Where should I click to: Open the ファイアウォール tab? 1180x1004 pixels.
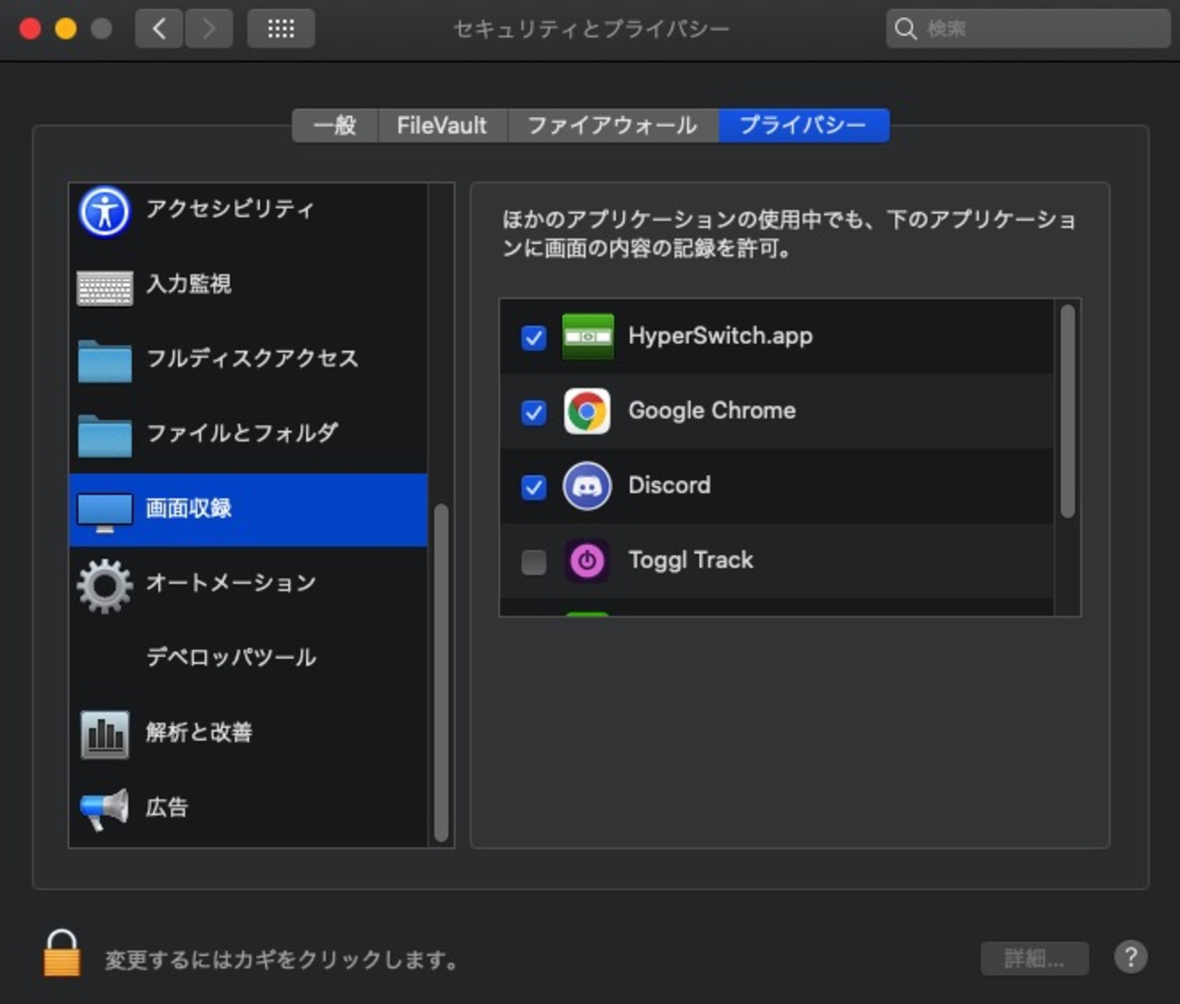[x=609, y=125]
